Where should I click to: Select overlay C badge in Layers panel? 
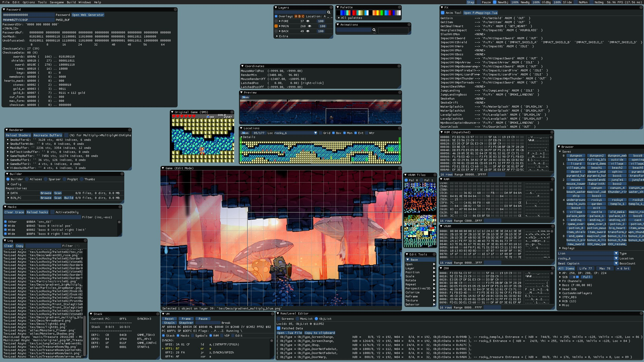303,16
